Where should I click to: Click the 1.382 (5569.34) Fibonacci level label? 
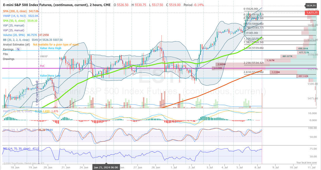tap(253, 42)
